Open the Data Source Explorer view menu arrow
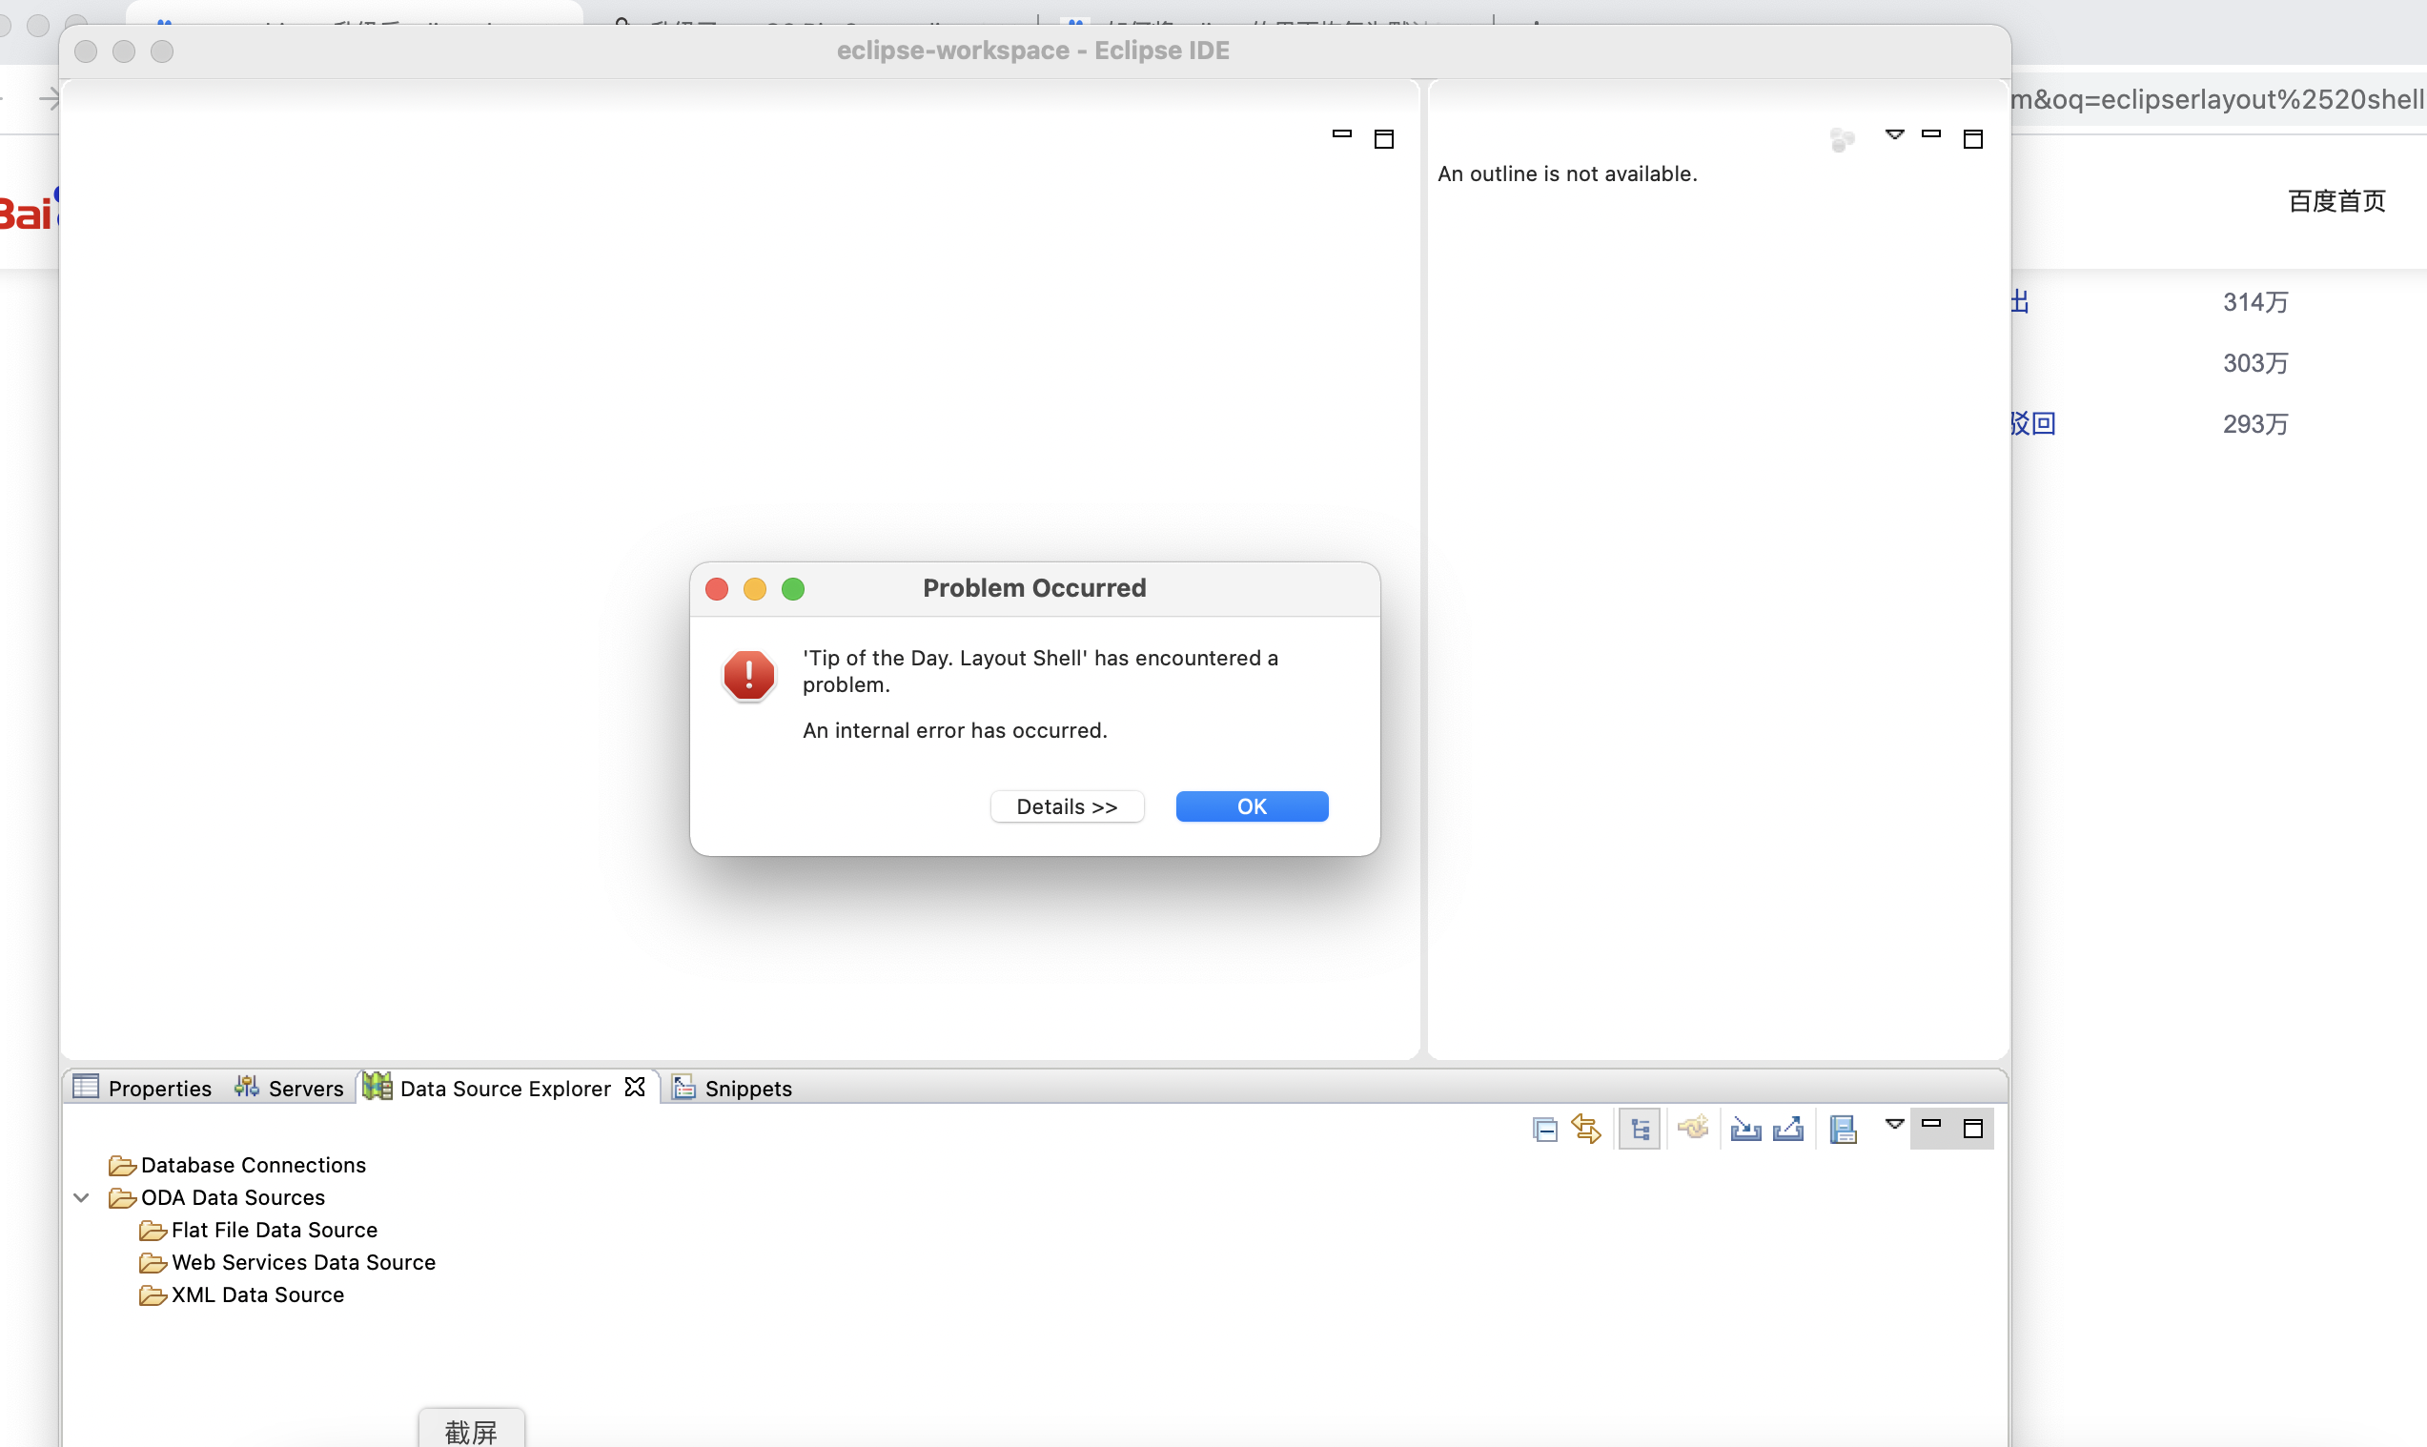 pyautogui.click(x=1894, y=1124)
